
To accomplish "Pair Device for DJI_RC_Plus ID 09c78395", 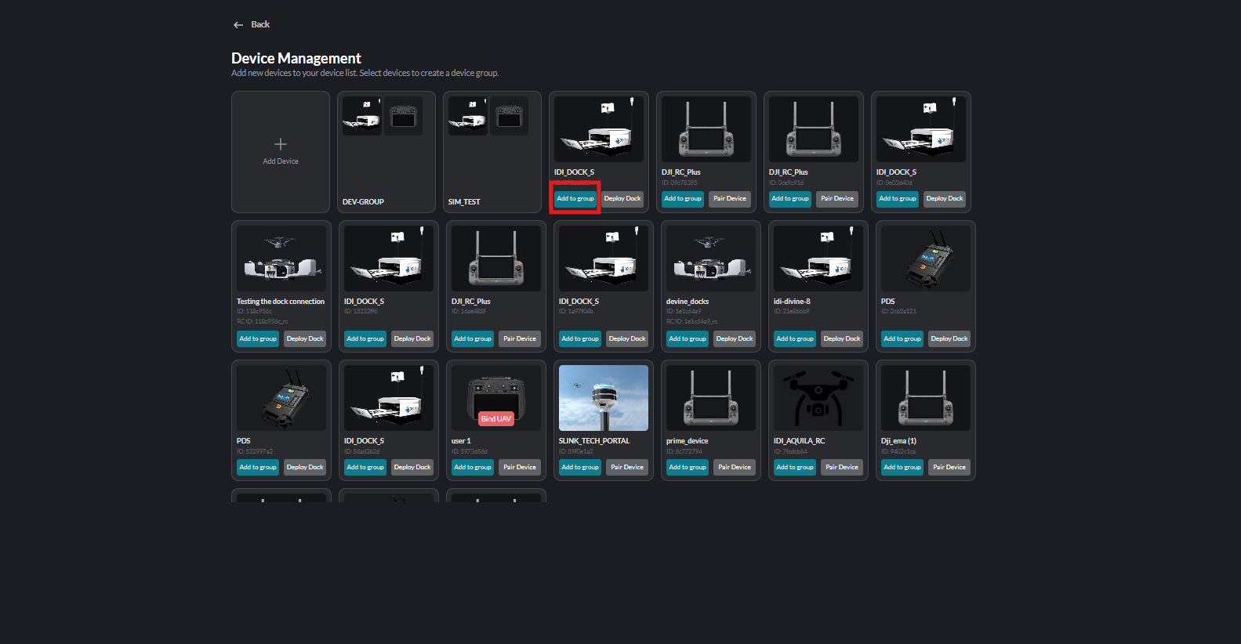I will pyautogui.click(x=730, y=199).
